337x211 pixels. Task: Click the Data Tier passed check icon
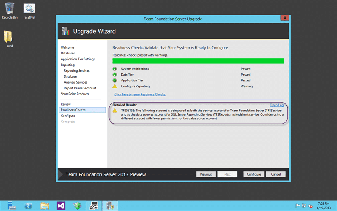[x=115, y=75]
